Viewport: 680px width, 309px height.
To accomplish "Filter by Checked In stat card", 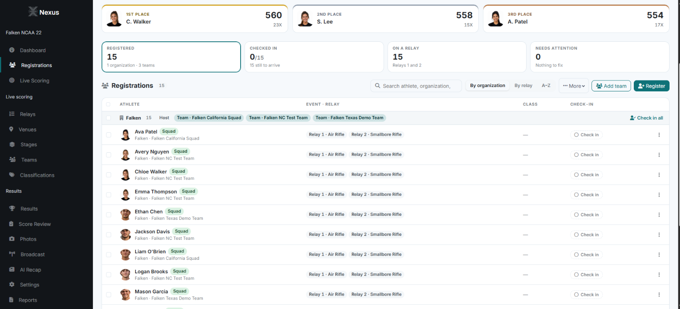I will coord(314,57).
